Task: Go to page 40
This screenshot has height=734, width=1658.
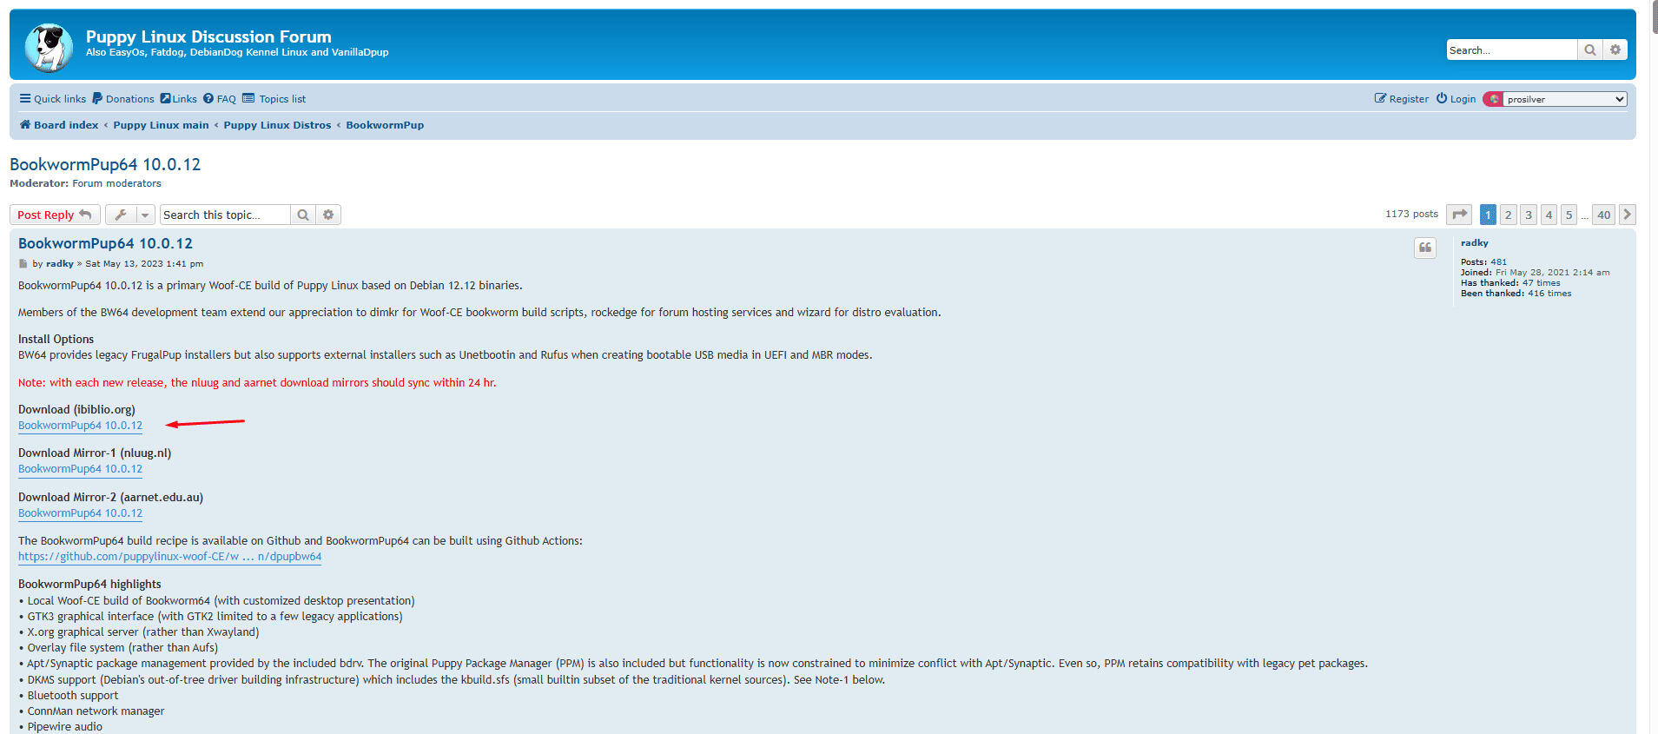Action: click(1603, 215)
